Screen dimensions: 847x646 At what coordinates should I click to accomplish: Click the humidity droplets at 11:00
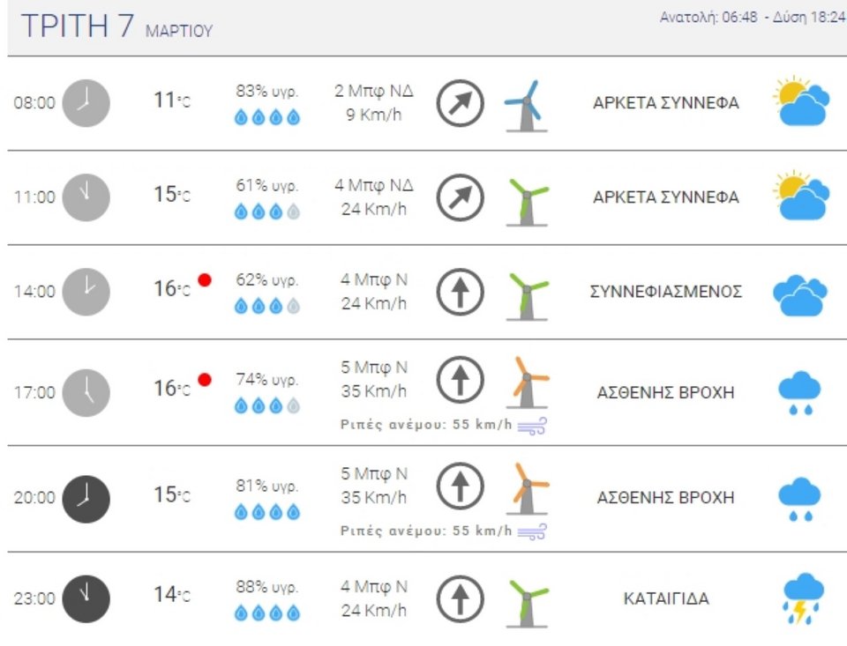[266, 212]
